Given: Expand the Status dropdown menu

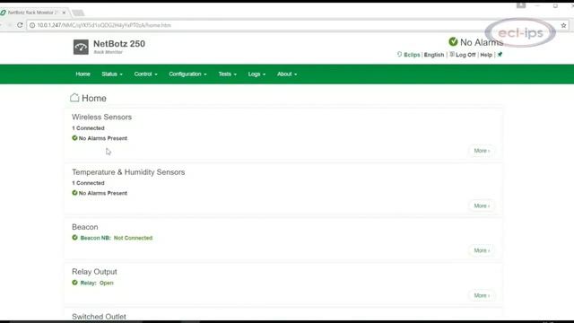Looking at the screenshot, I should (112, 74).
